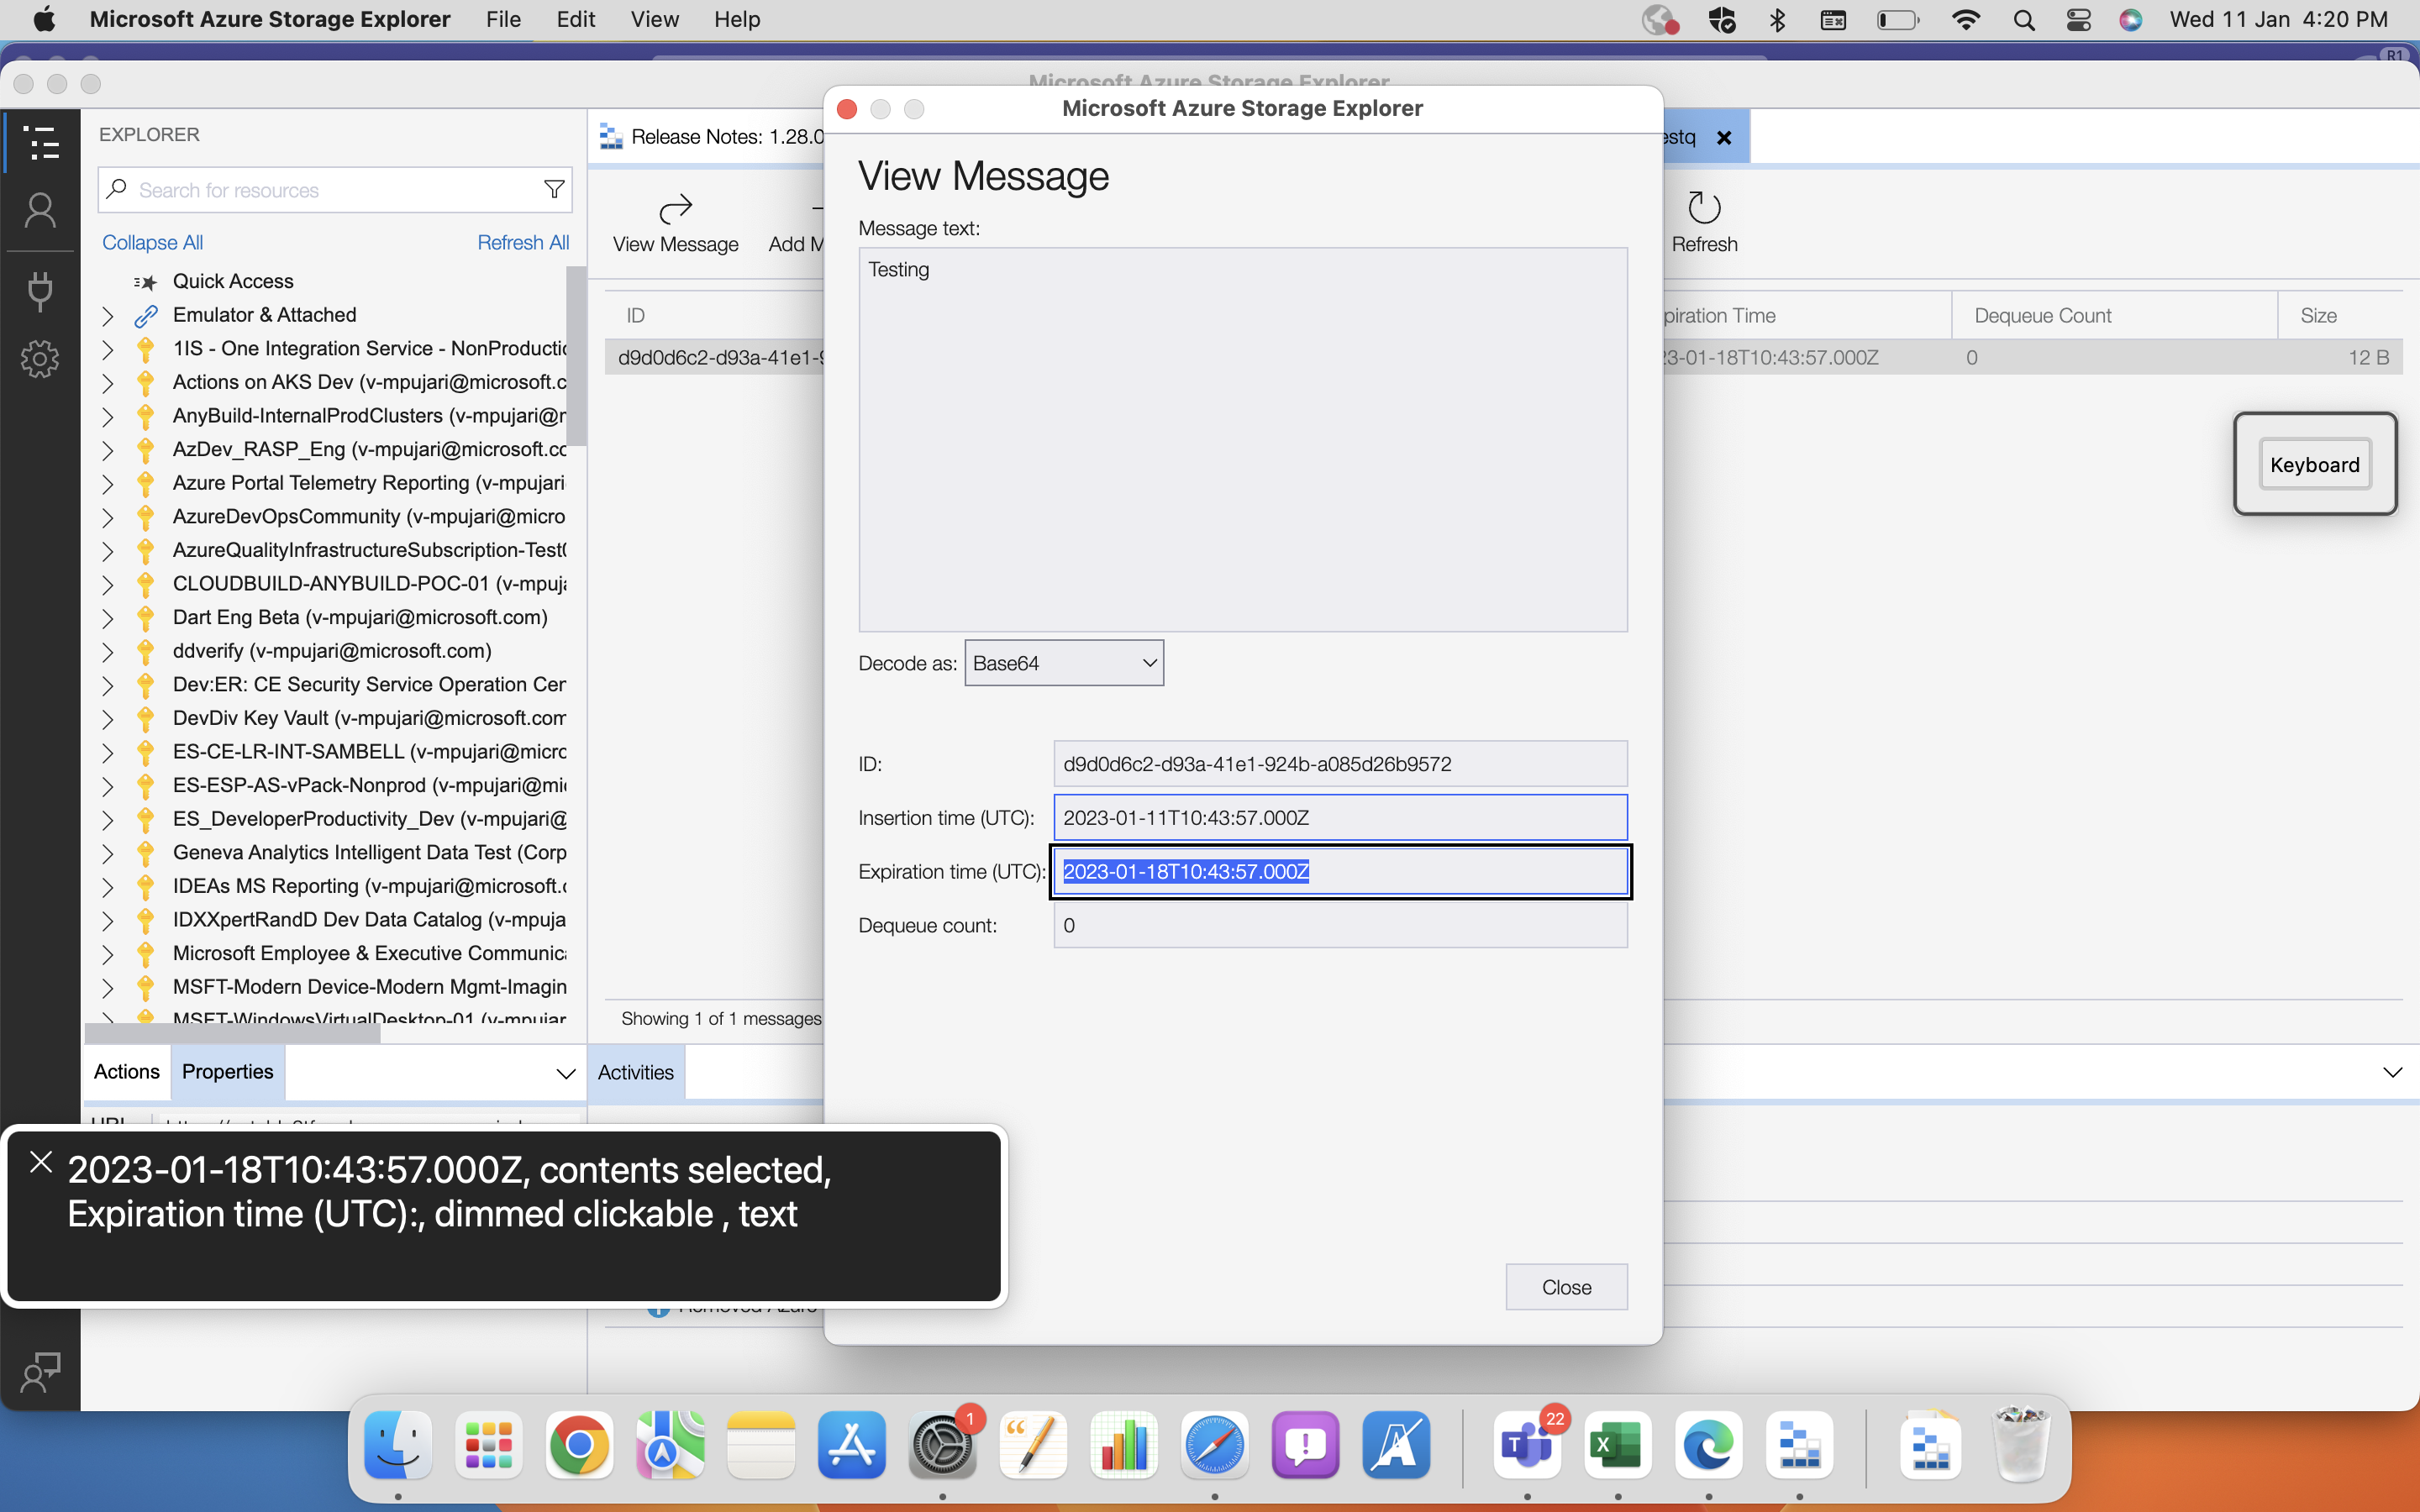
Task: Open the Decode as Base64 dropdown
Action: tap(1063, 663)
